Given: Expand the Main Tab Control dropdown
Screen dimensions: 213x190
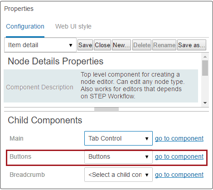Looking at the screenshot, I should click(118, 138).
